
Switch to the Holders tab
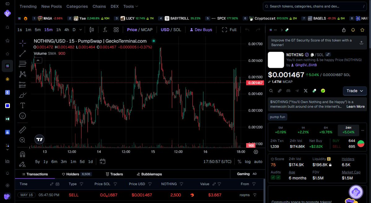coord(77,174)
